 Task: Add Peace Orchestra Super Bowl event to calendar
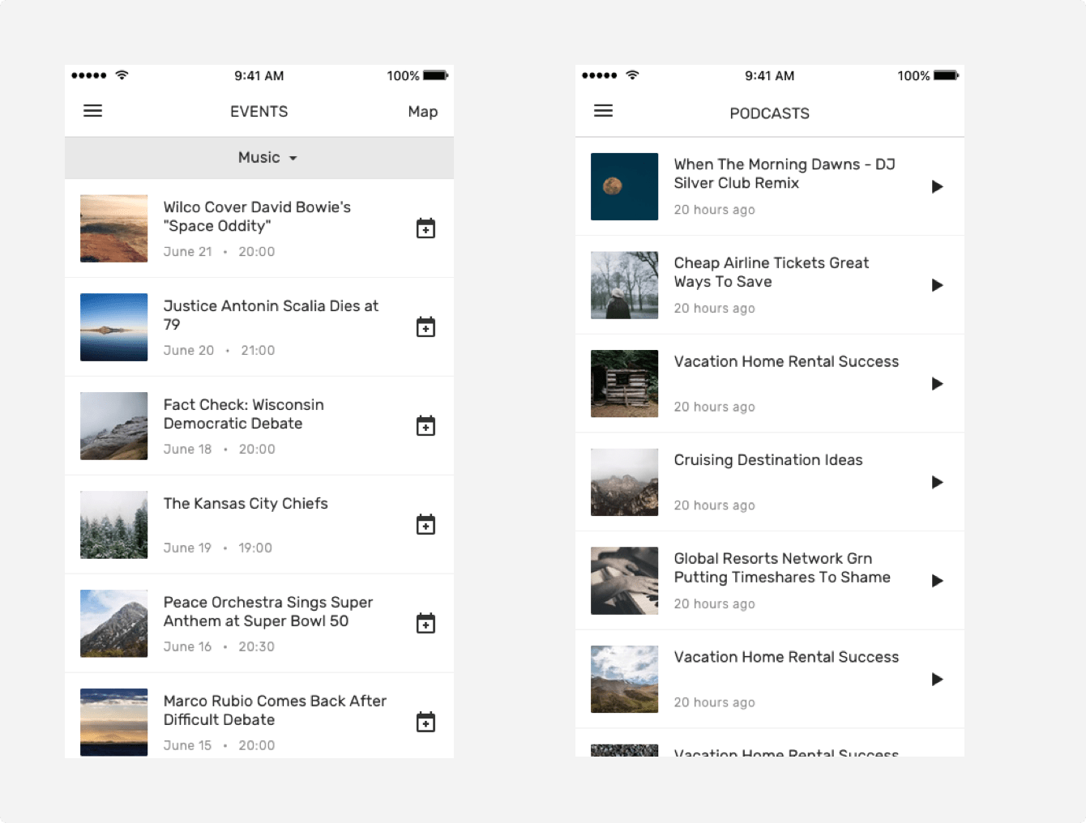[x=425, y=623]
